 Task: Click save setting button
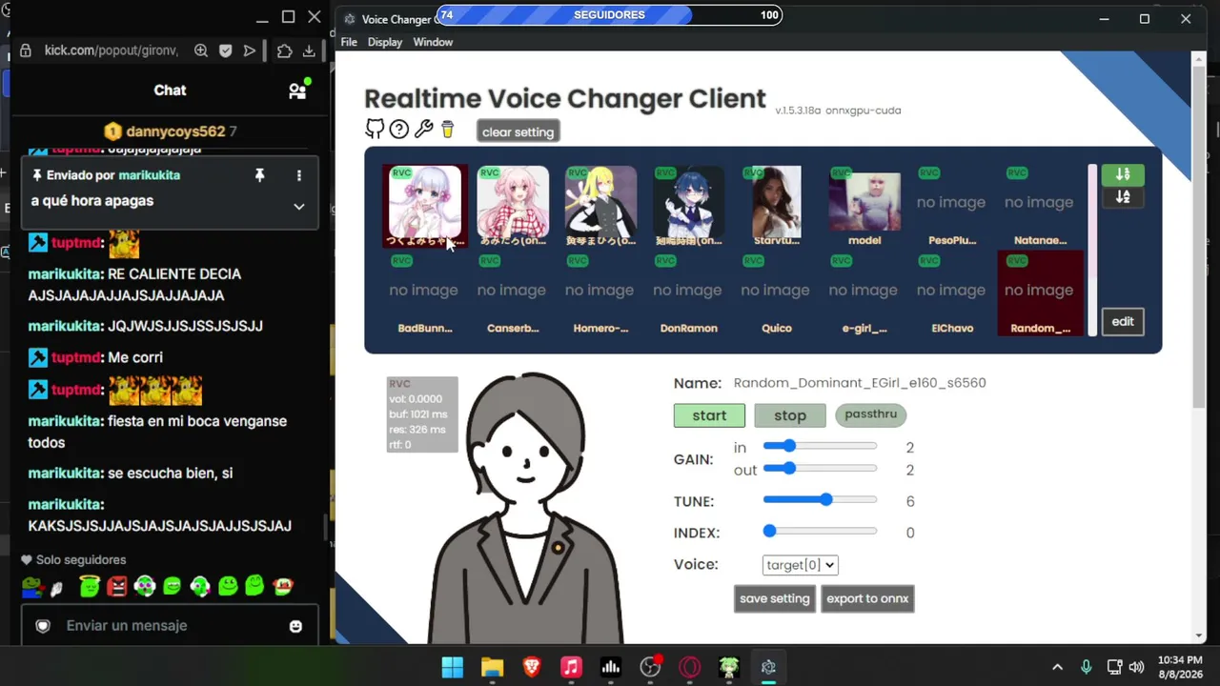click(x=775, y=598)
